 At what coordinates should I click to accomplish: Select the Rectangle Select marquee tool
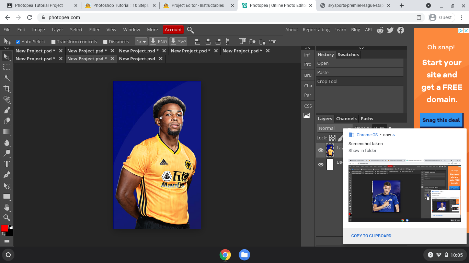tap(7, 67)
